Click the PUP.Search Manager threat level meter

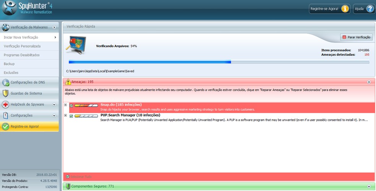(x=86, y=116)
